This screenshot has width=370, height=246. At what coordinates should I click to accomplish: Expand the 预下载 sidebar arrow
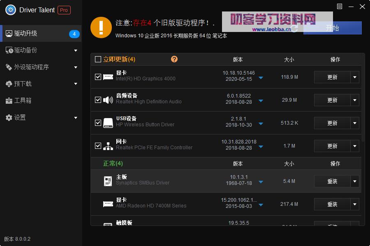coord(76,84)
